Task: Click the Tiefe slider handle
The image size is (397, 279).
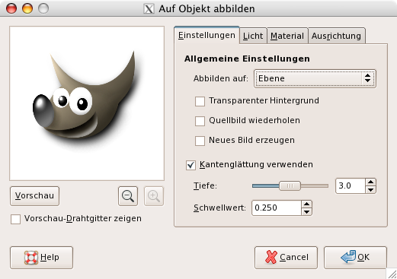Action: click(x=290, y=186)
